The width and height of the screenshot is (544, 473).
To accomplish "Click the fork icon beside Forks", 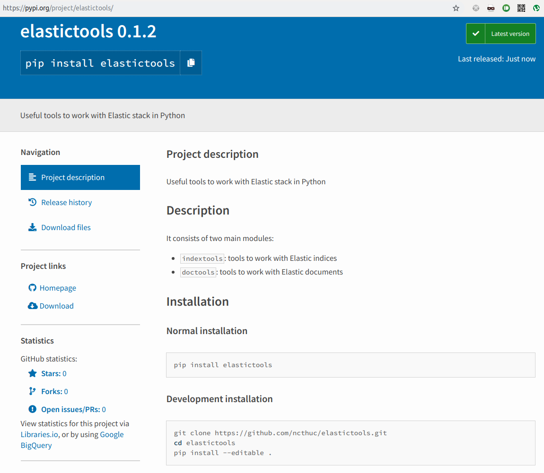I will click(32, 391).
